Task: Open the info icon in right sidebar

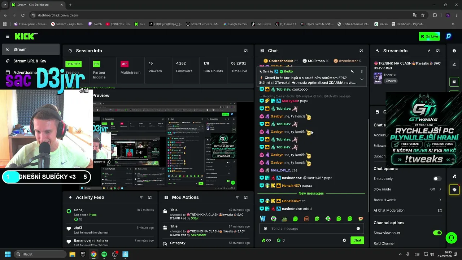Action: tap(454, 51)
